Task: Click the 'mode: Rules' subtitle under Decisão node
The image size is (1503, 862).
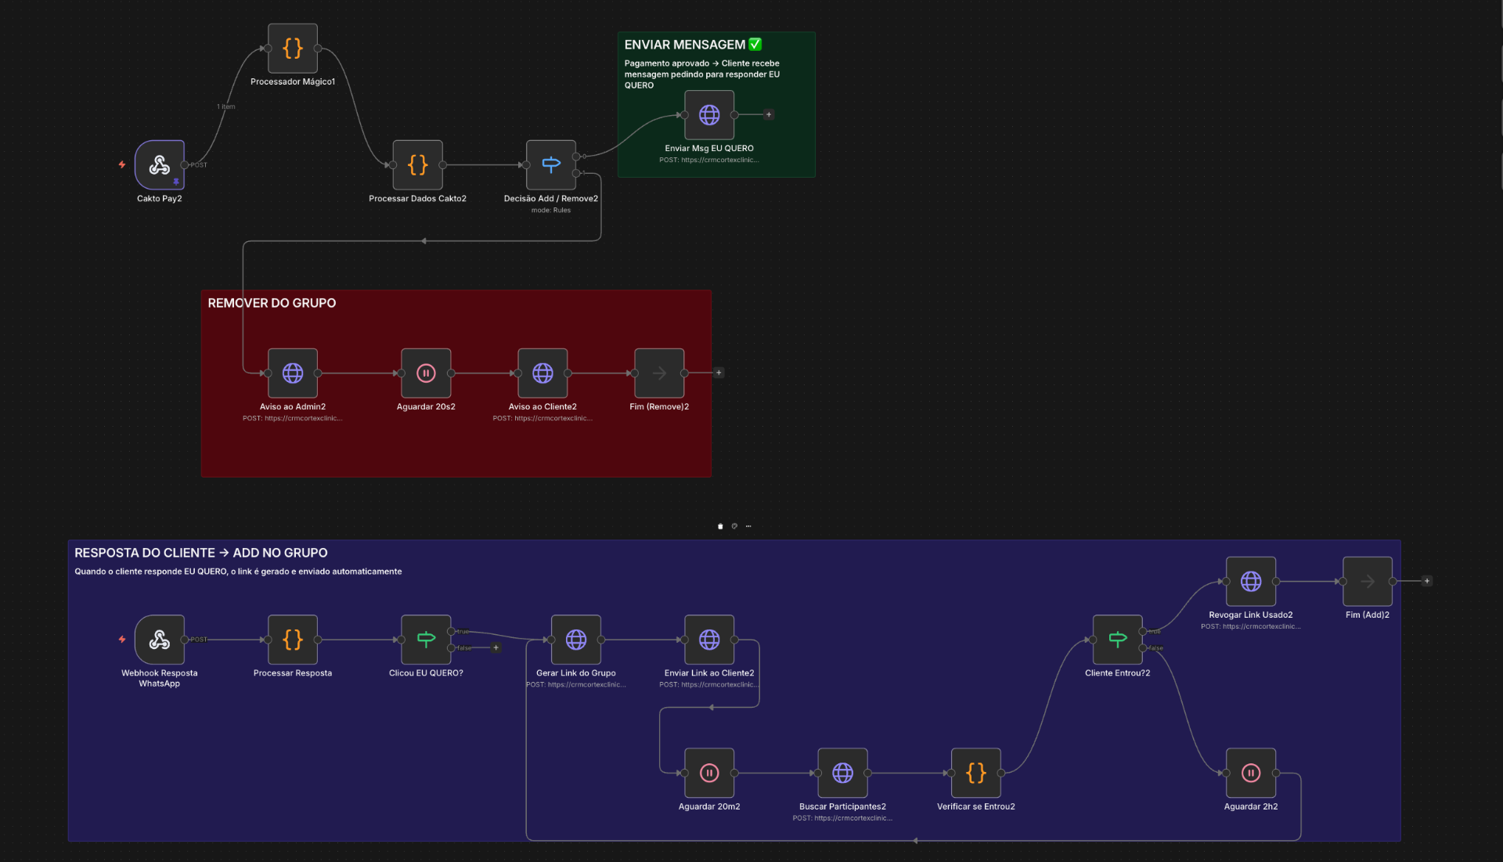Action: tap(551, 210)
